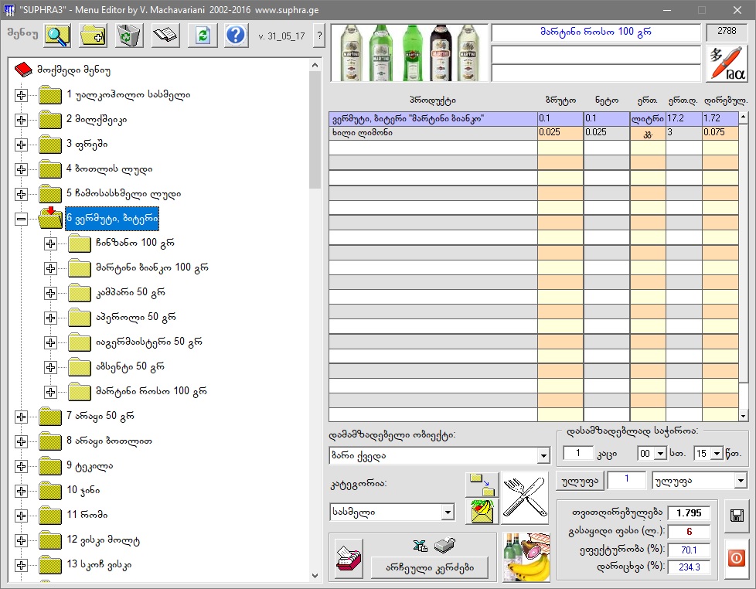Click the floppy disk save icon
Image resolution: width=756 pixels, height=589 pixels.
(737, 516)
